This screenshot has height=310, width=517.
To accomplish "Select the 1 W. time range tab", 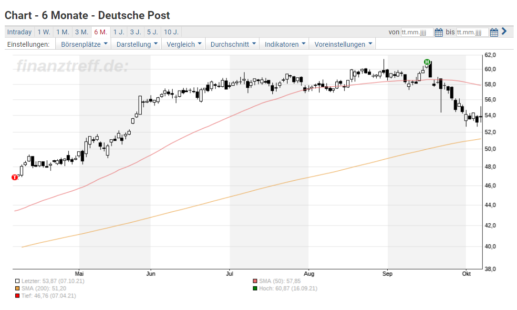I will coord(44,32).
